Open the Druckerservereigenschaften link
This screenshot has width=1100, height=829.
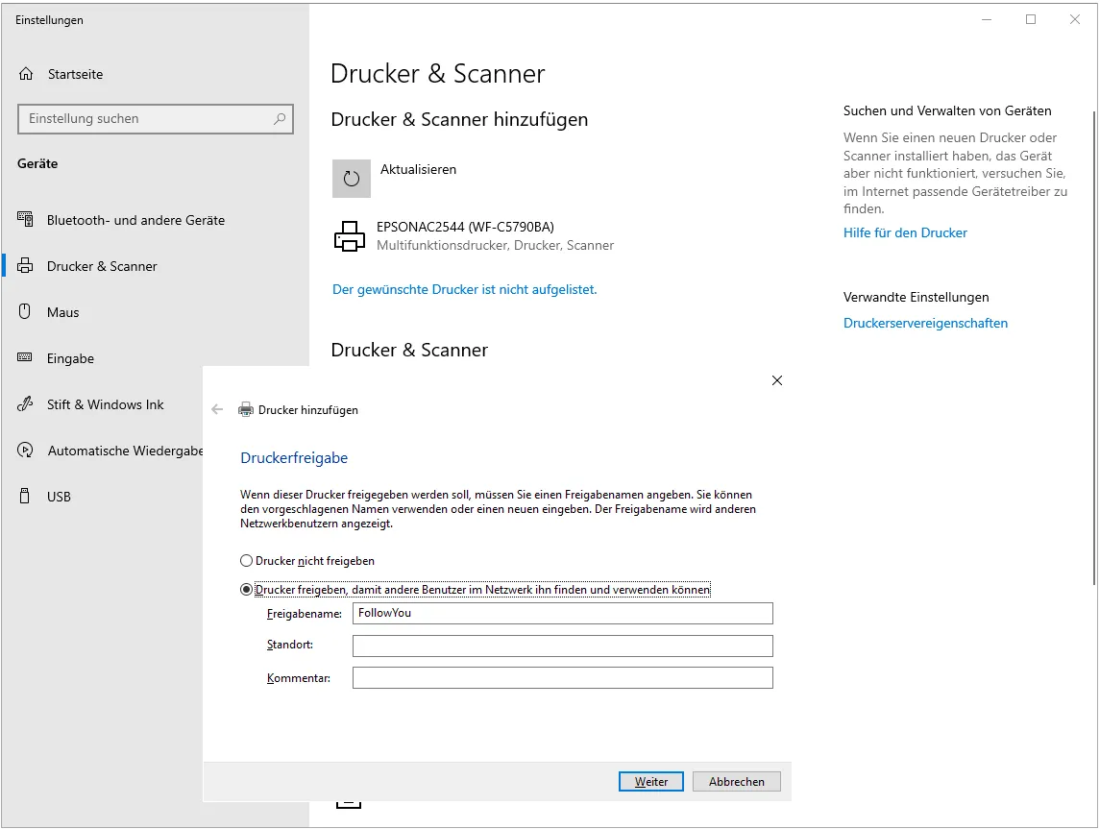coord(925,324)
